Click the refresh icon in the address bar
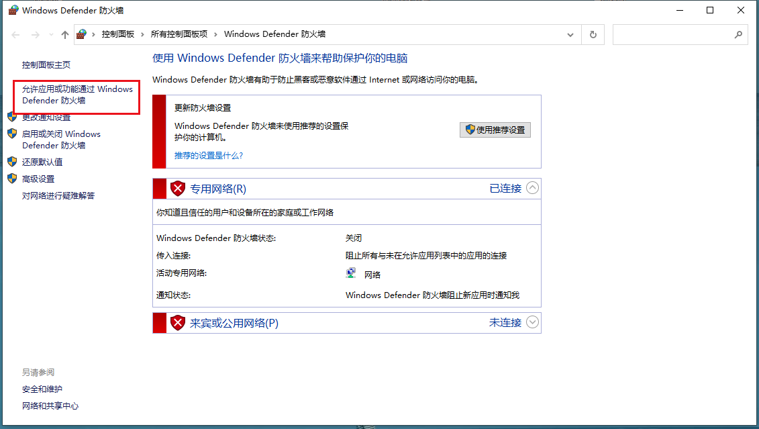759x429 pixels. [593, 34]
